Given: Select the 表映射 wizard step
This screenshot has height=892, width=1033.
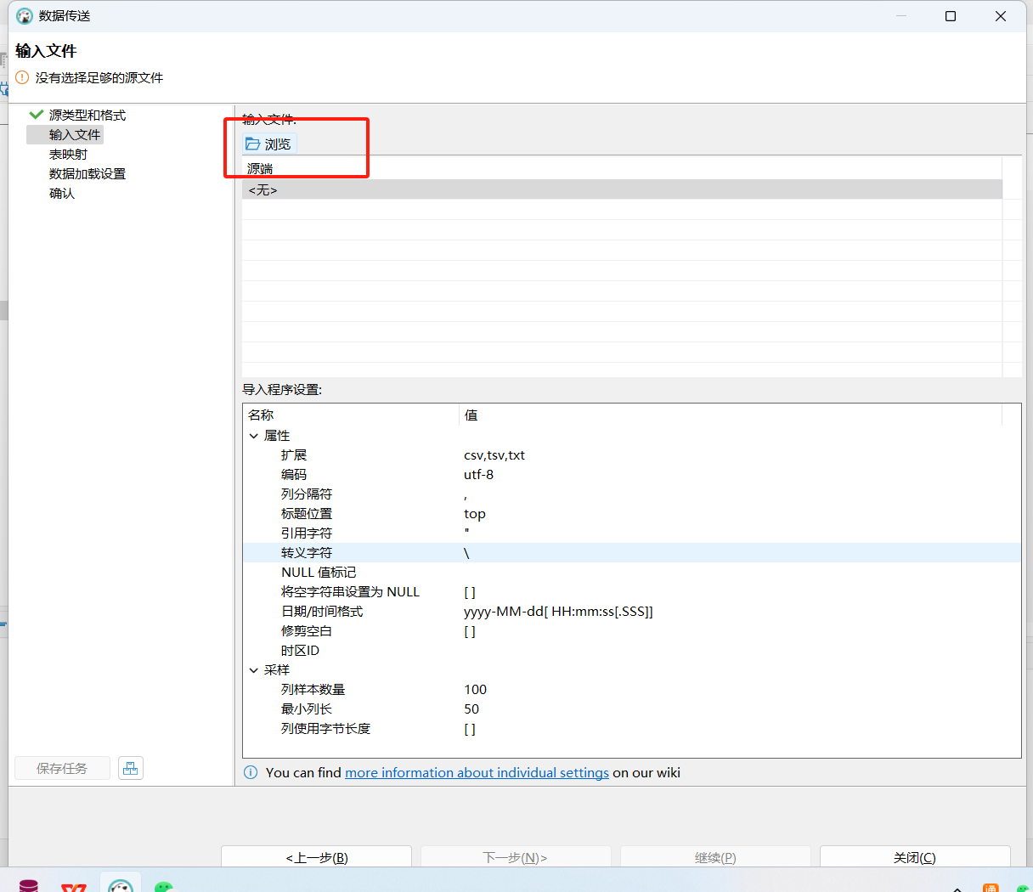Looking at the screenshot, I should [x=68, y=154].
